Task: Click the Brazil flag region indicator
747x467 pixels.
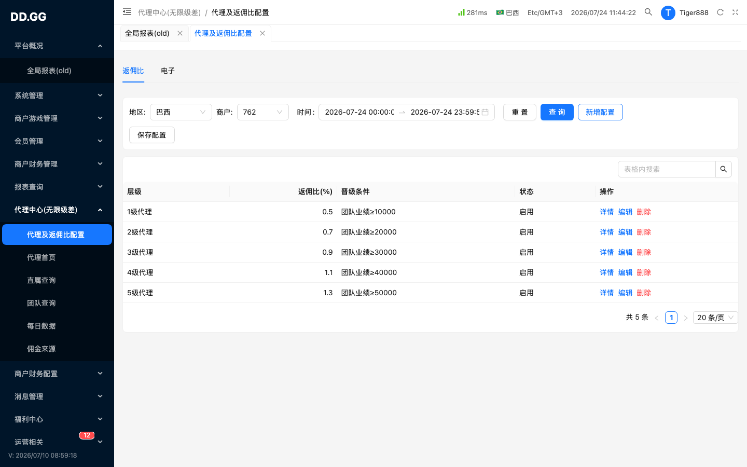Action: [507, 12]
